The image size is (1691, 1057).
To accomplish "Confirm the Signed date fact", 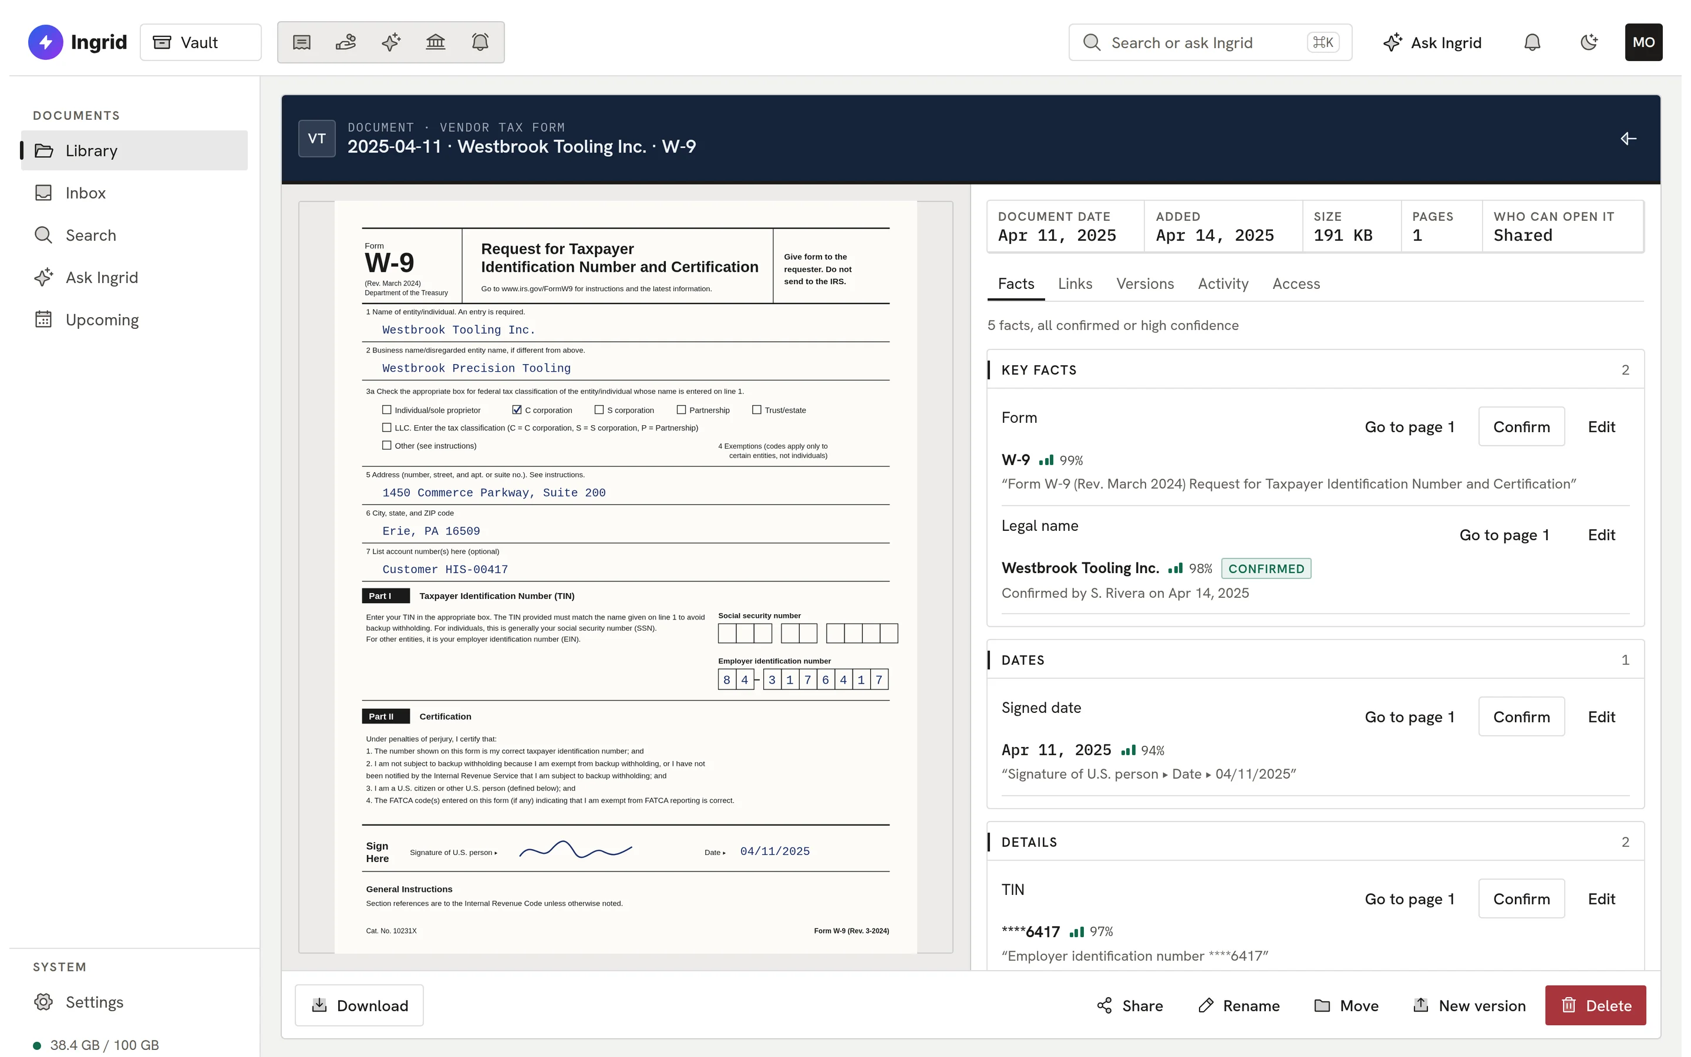I will click(x=1521, y=716).
